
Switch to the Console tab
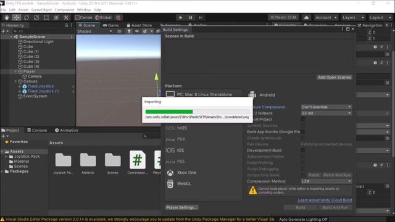pyautogui.click(x=37, y=130)
